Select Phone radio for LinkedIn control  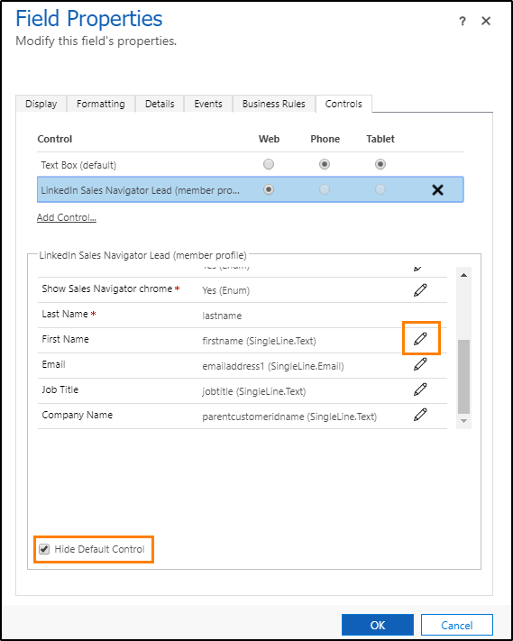point(325,189)
